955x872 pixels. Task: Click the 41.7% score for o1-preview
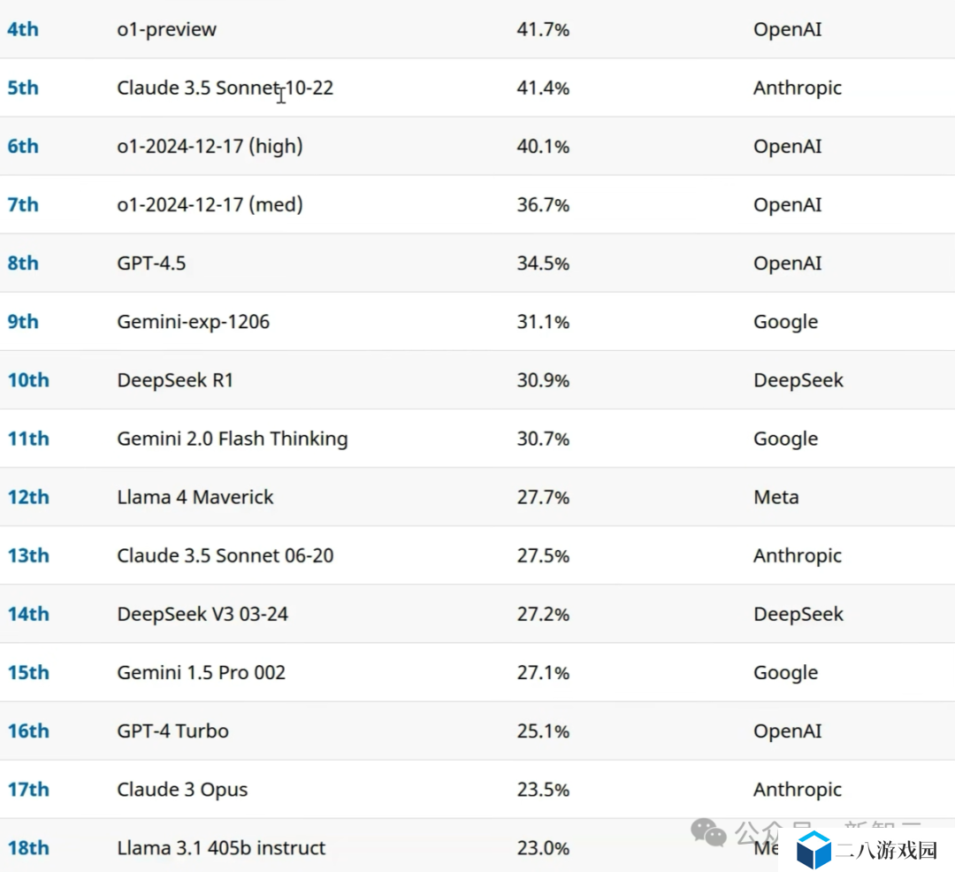[543, 29]
